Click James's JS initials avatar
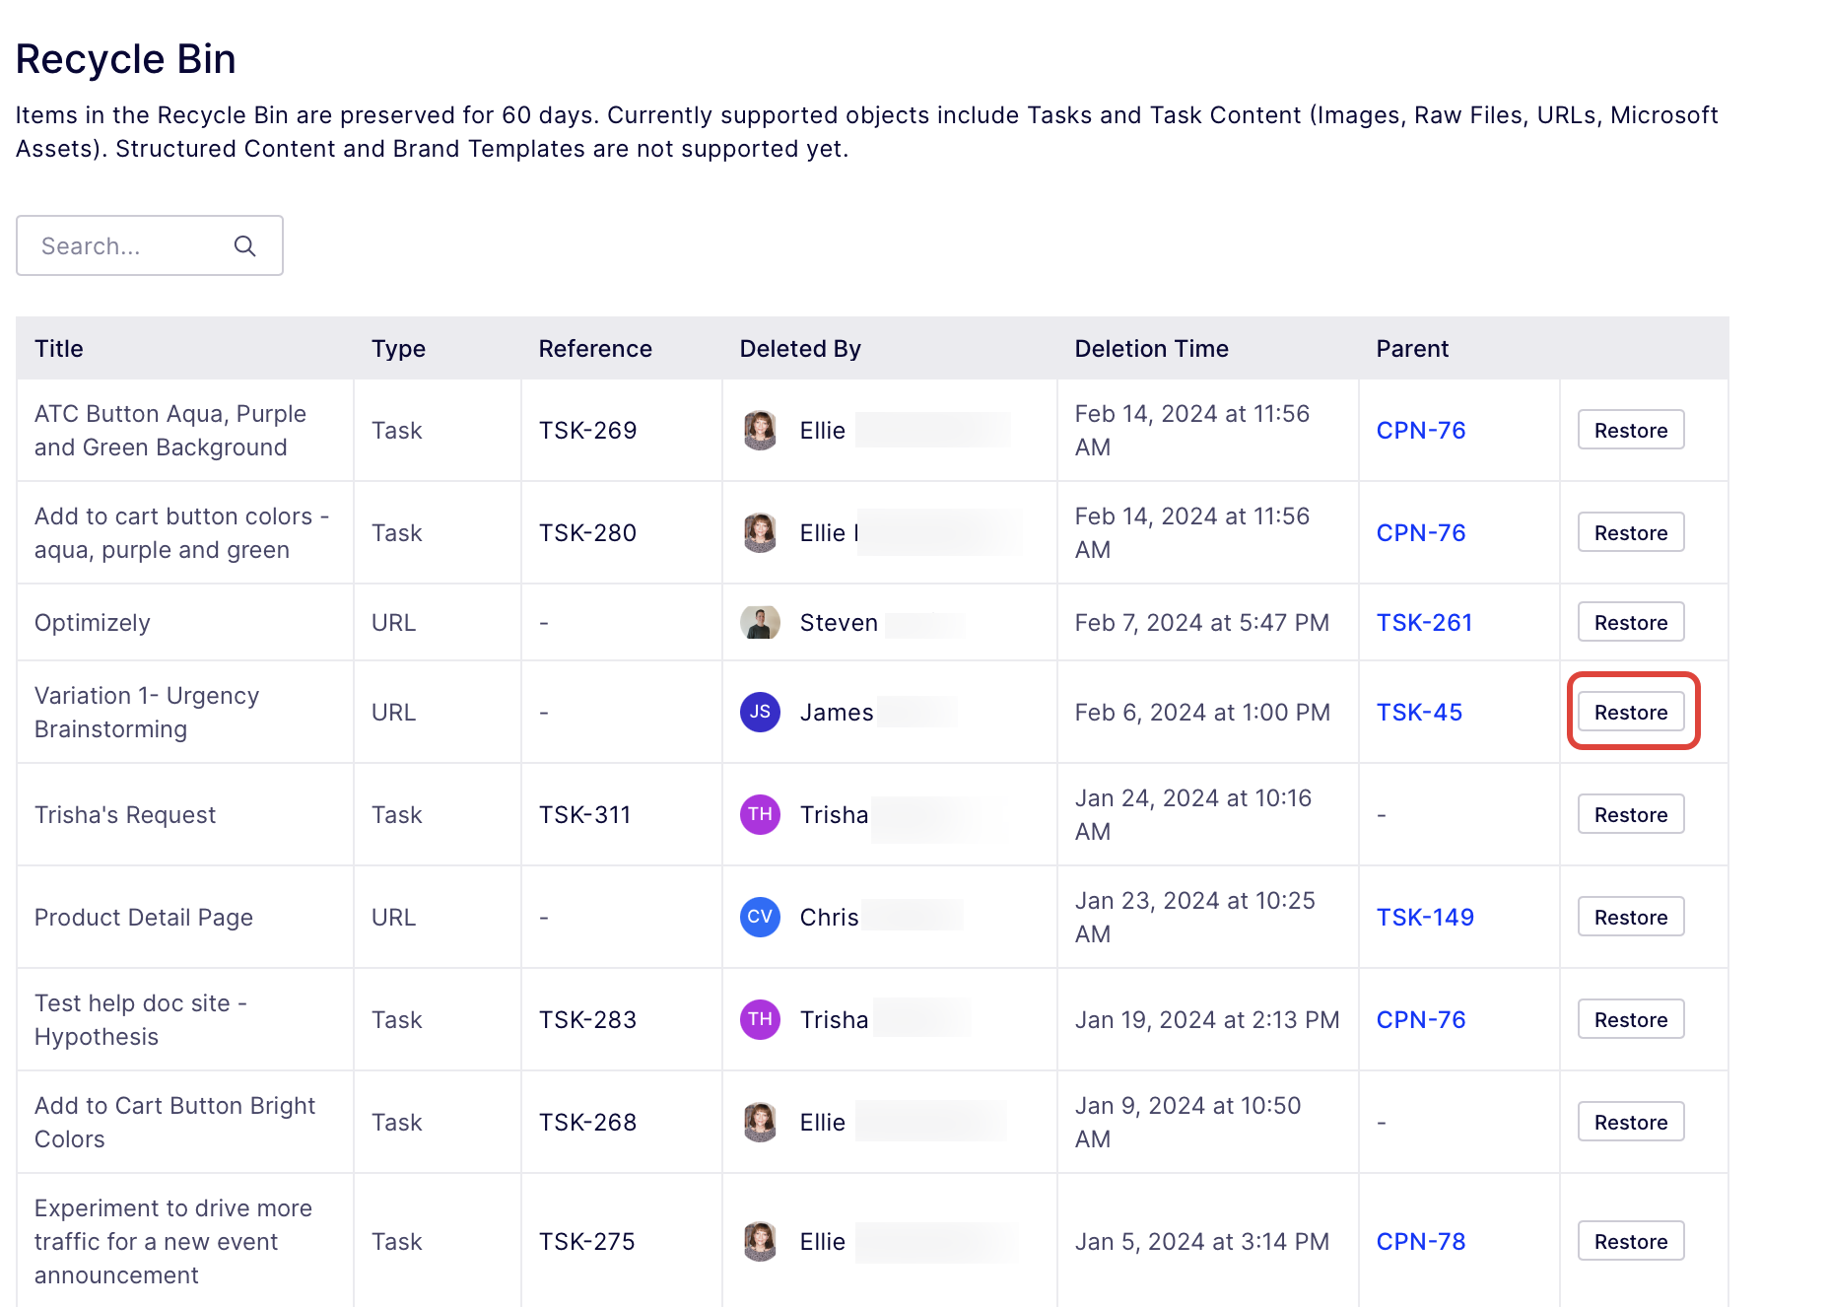 (x=760, y=713)
